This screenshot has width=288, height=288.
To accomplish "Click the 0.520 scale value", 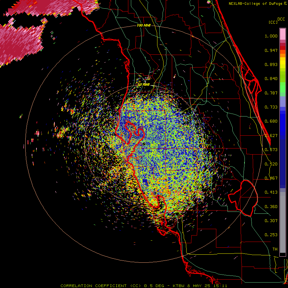I will coord(271,164).
